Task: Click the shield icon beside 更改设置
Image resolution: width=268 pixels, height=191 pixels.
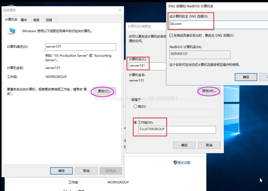Action: click(175, 163)
